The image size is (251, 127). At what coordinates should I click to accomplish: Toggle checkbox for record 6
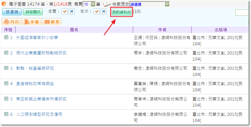click(6, 114)
